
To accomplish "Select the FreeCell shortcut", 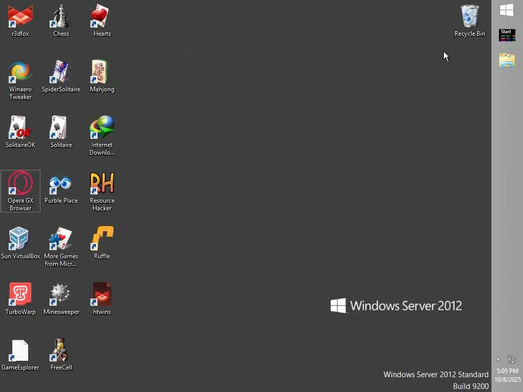I will tap(61, 355).
